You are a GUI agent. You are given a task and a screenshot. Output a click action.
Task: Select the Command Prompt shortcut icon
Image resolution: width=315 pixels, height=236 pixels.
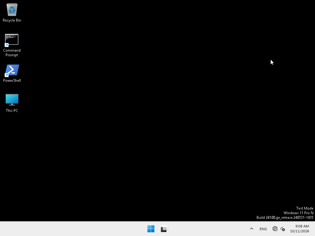(12, 40)
